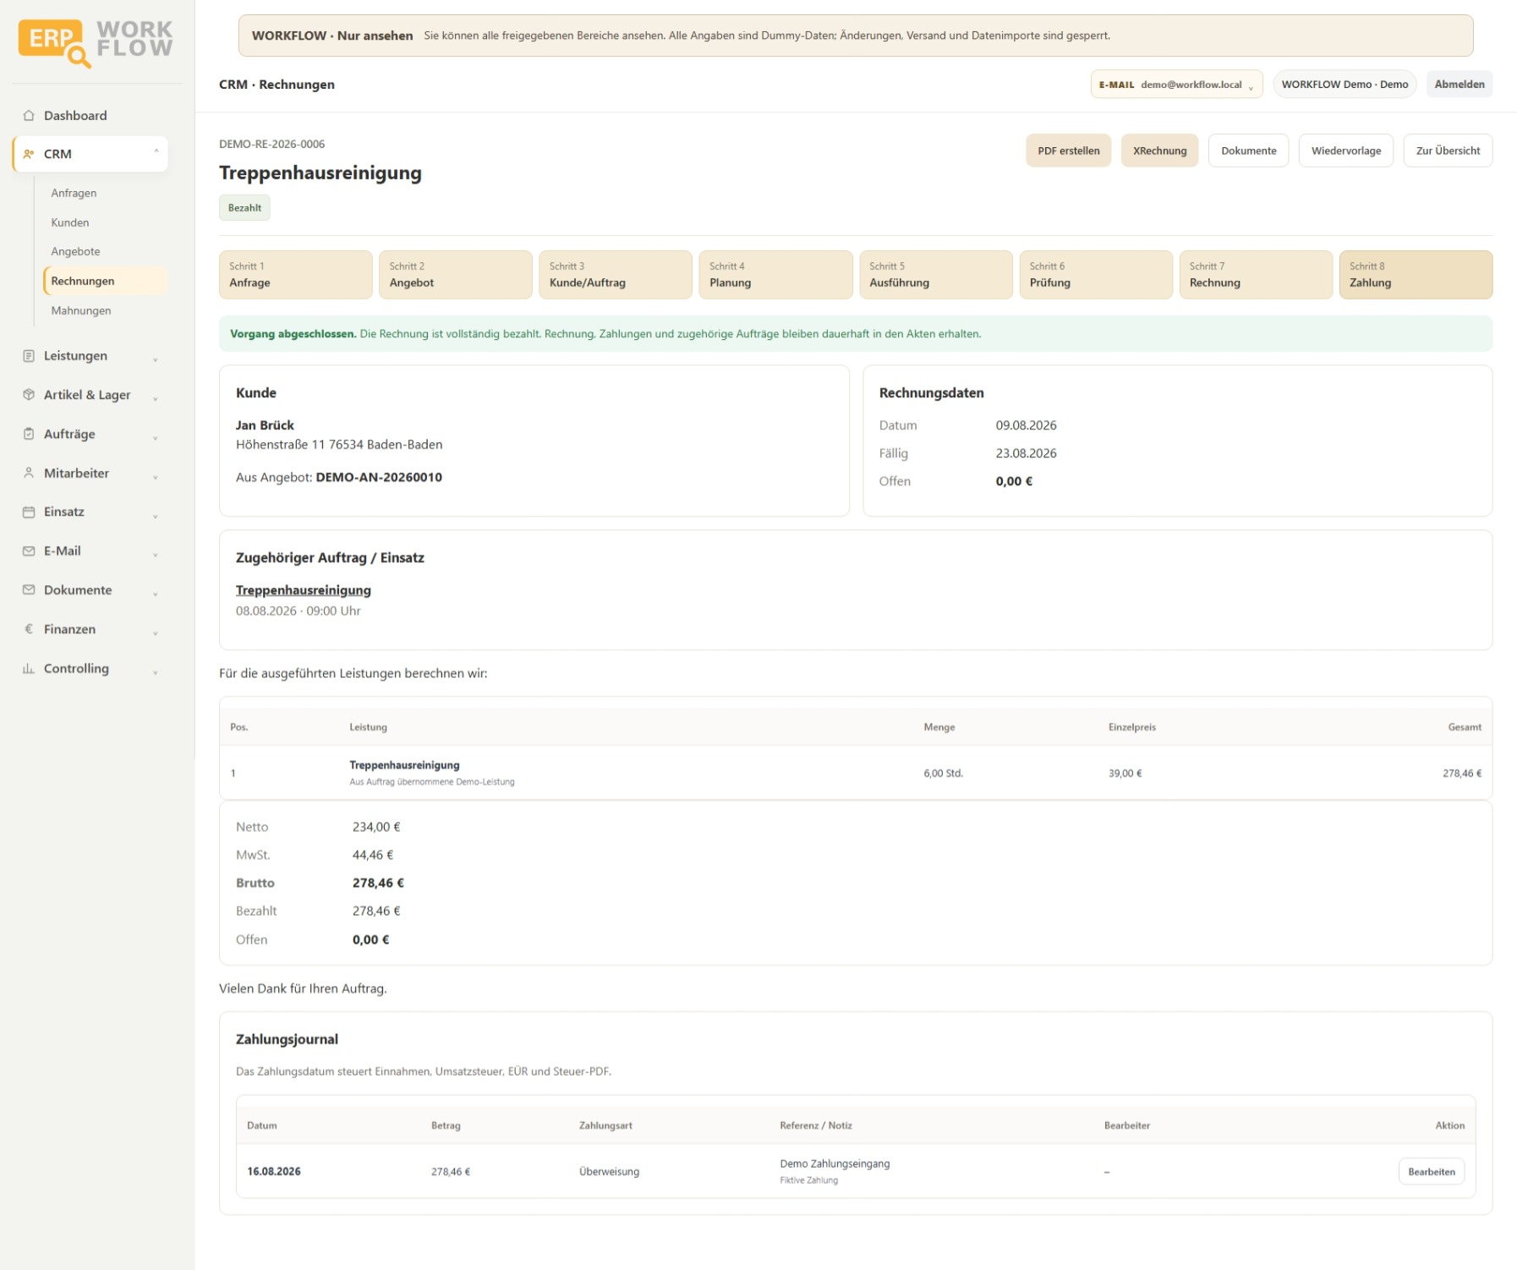Viewport: 1517px width, 1270px height.
Task: Click the Abmelden logout button
Action: point(1459,85)
